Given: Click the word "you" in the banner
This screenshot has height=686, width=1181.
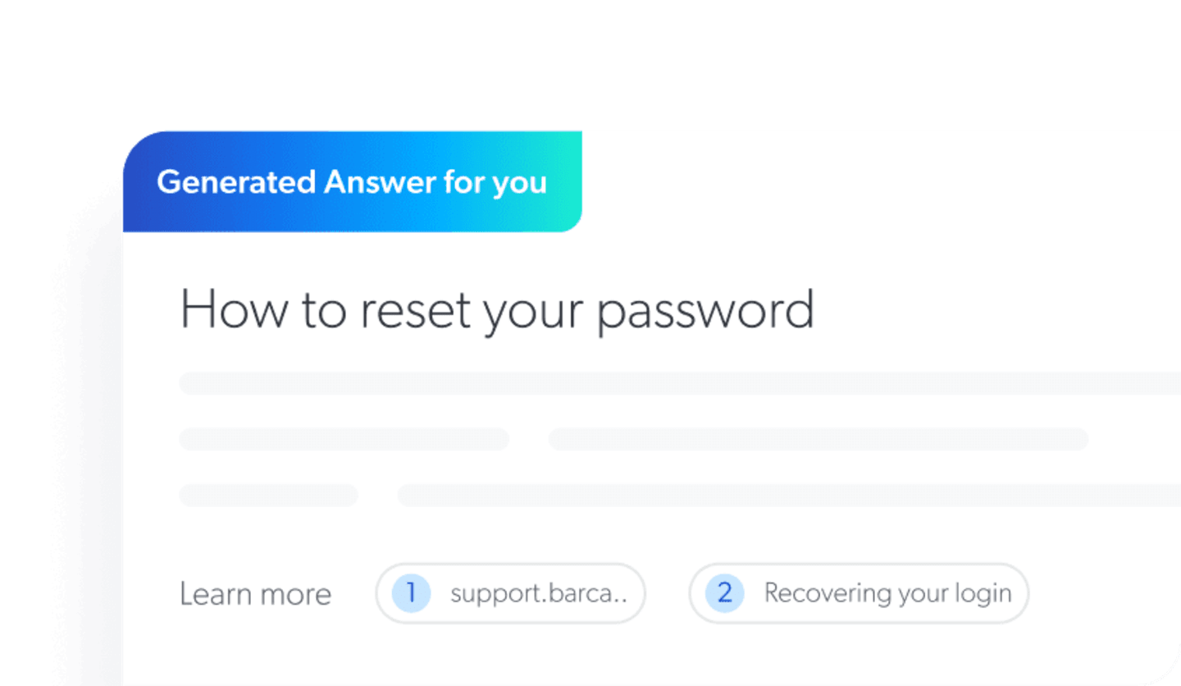Looking at the screenshot, I should [520, 183].
